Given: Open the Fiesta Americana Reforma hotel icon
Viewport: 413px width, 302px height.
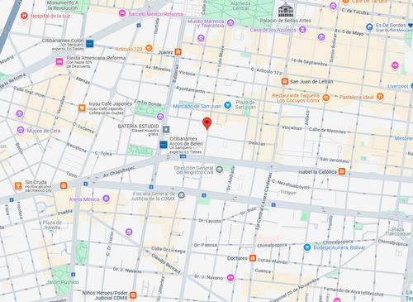Looking at the screenshot, I should point(59,62).
